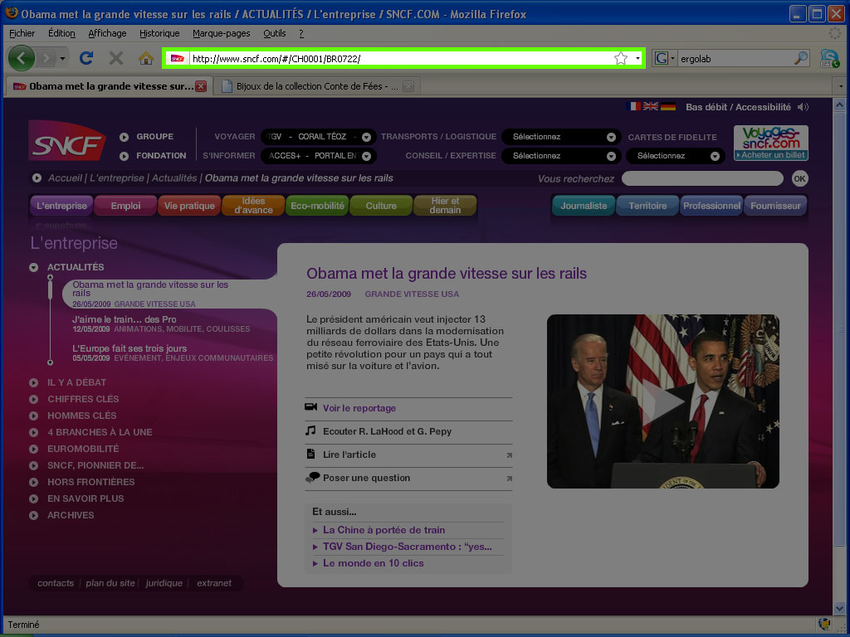Click the SNCF logo
This screenshot has height=637, width=850.
[x=66, y=141]
